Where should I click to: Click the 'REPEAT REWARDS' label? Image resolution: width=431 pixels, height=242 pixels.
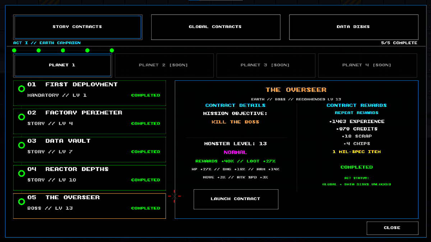[357, 113]
